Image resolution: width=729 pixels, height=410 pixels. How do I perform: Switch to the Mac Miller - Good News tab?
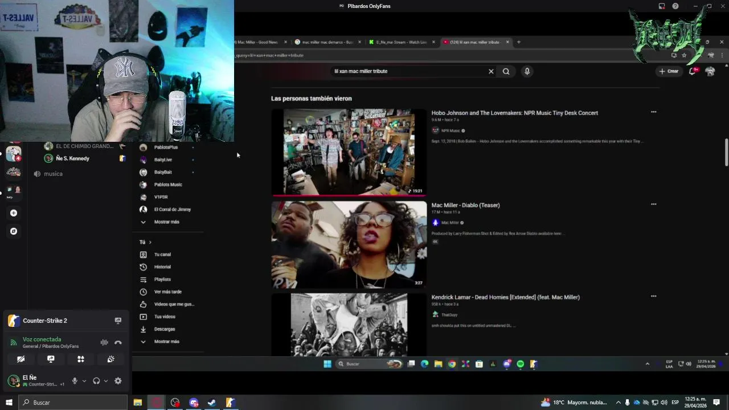(257, 42)
